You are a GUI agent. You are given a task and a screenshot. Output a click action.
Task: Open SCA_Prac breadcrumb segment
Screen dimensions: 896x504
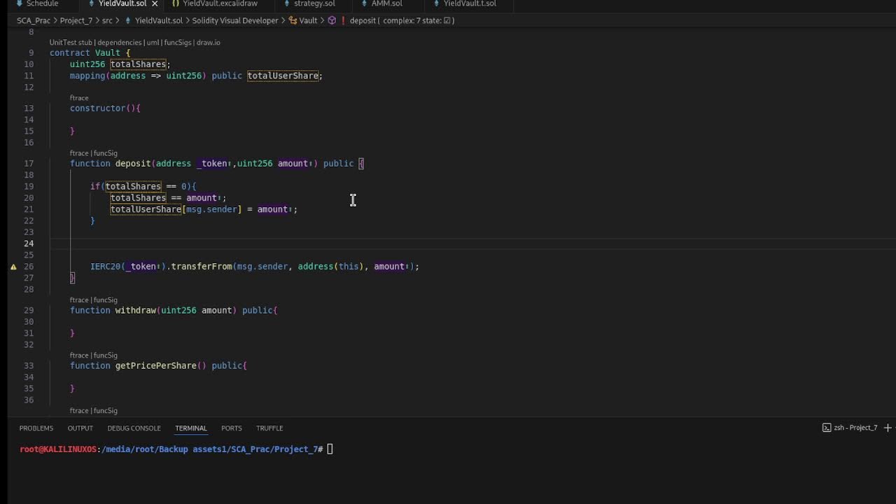click(x=34, y=20)
